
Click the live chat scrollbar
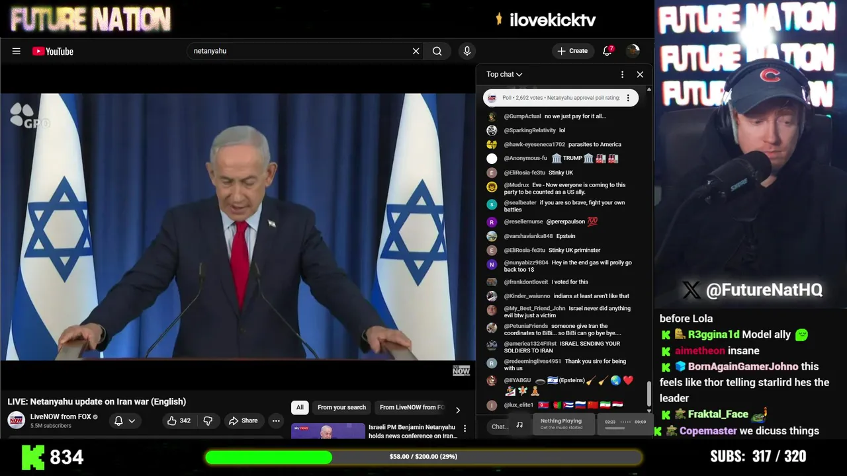(x=648, y=394)
